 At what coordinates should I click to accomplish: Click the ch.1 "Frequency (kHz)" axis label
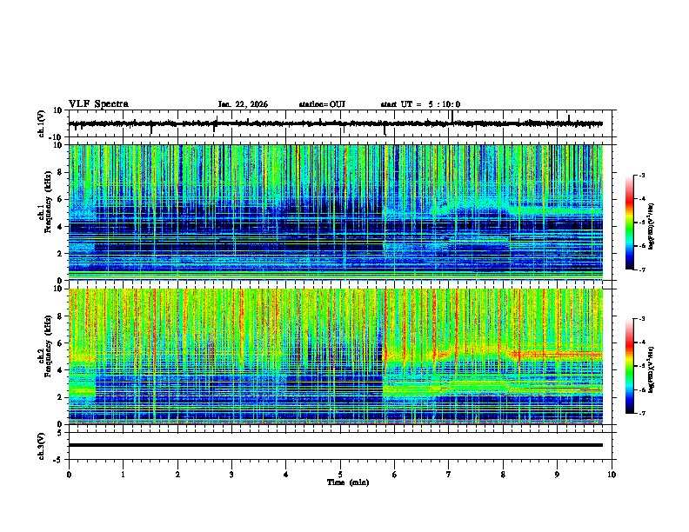point(48,203)
